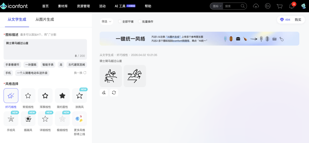
Task: Select the 手绘风 style icon
Action: click(11, 119)
